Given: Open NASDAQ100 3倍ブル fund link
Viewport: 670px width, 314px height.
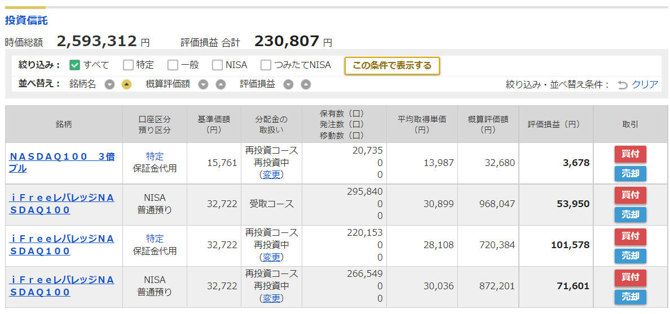Looking at the screenshot, I should click(x=61, y=163).
